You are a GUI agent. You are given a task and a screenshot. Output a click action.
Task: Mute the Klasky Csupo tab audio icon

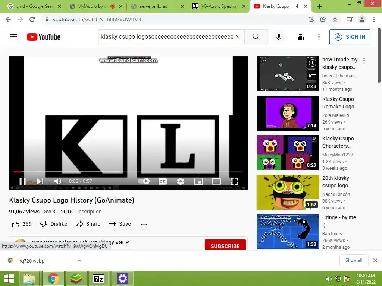297,6
